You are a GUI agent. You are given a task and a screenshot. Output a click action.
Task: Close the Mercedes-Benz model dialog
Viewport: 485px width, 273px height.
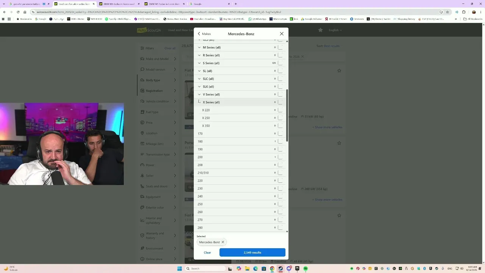pyautogui.click(x=282, y=34)
